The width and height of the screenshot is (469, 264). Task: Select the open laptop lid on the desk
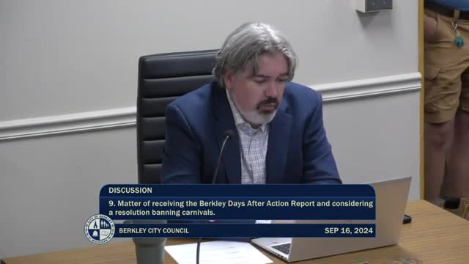(389, 210)
